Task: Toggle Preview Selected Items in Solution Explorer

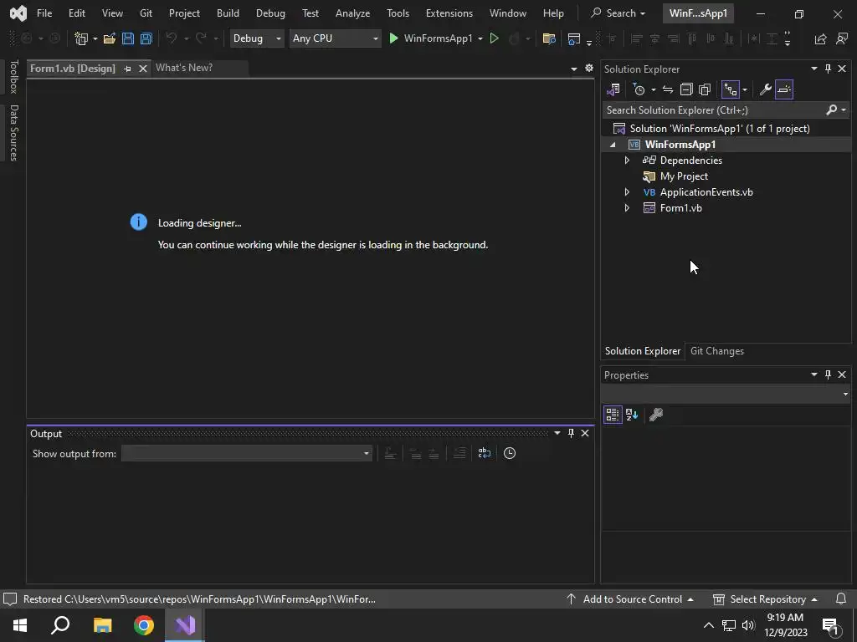Action: [783, 89]
